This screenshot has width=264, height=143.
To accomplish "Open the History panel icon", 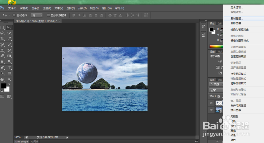I will (204, 26).
